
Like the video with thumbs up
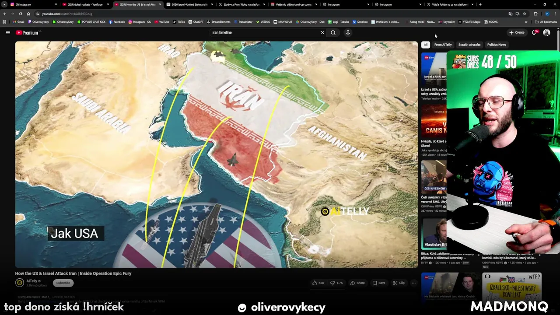318,283
